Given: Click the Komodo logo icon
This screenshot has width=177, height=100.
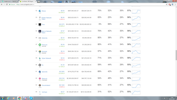Looking at the screenshot, I should (x=40, y=51).
